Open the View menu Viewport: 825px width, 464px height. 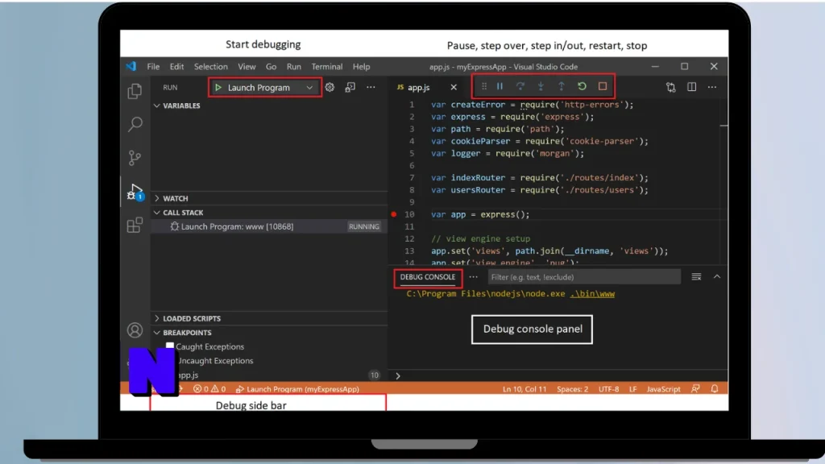247,67
